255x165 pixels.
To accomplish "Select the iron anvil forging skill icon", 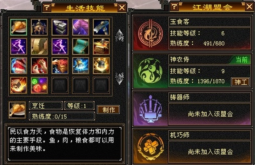I will point(60,27).
